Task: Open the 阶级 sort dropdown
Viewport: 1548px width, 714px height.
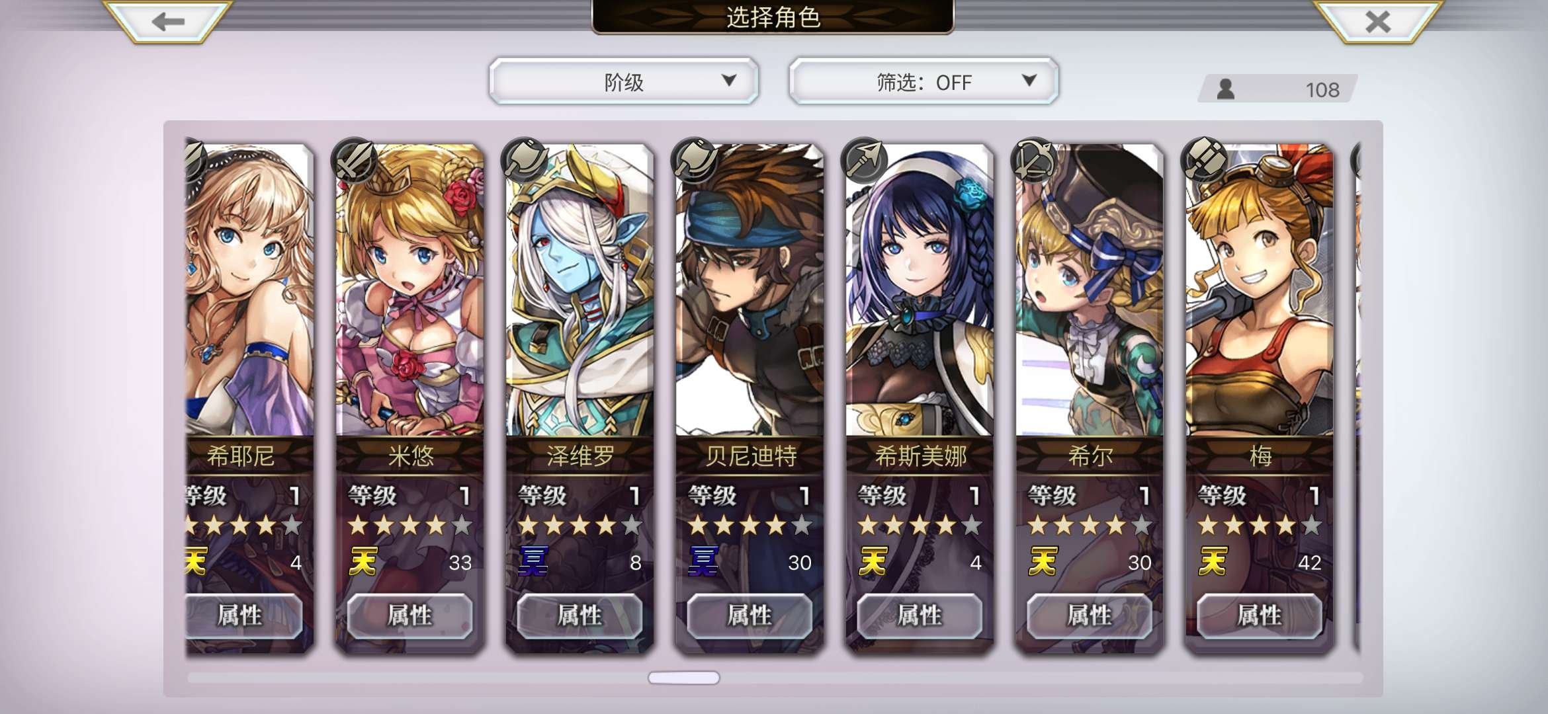Action: pos(624,81)
